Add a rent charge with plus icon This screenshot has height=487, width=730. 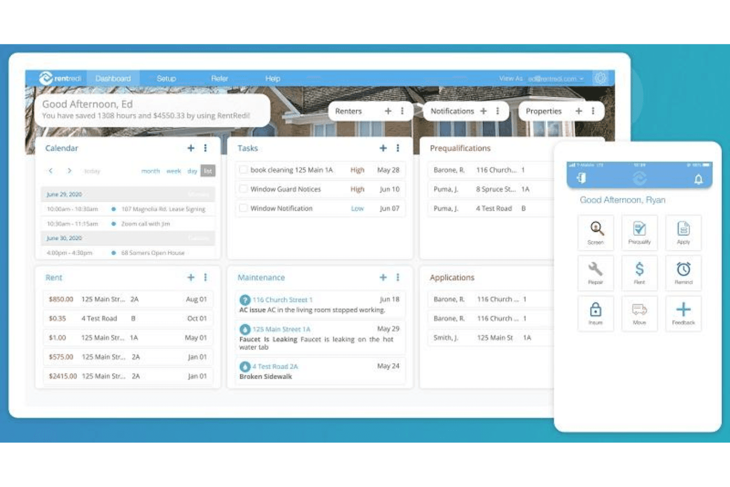point(191,277)
